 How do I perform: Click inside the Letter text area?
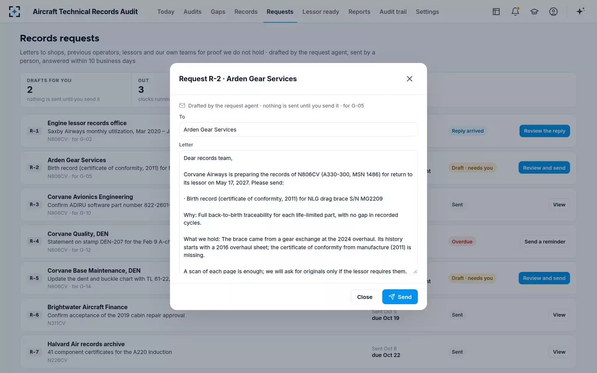[298, 212]
